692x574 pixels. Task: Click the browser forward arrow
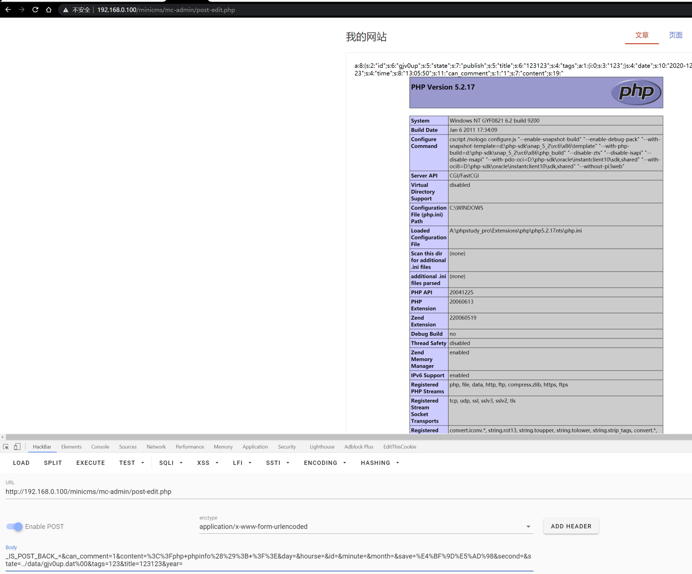click(22, 9)
